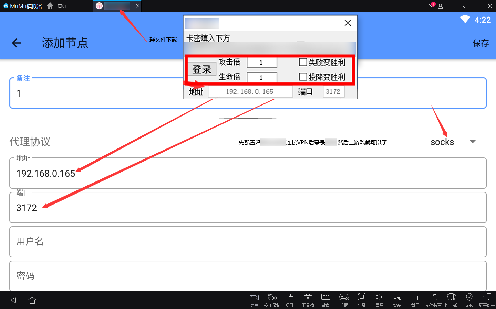
Task: Open the mail notifications icon
Action: (x=431, y=6)
